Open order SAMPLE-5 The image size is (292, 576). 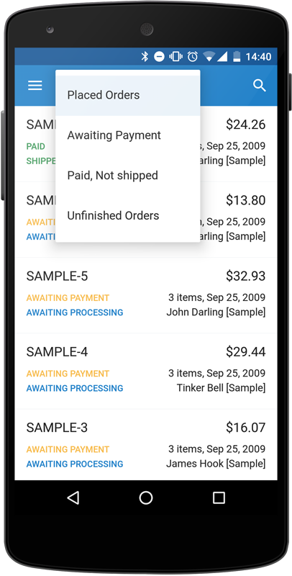(146, 295)
